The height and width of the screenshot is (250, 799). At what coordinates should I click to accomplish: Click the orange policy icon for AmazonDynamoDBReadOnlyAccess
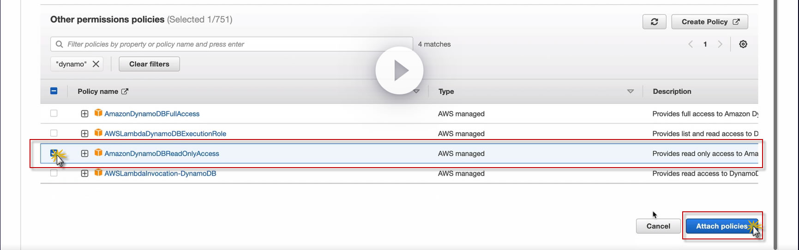click(x=98, y=152)
